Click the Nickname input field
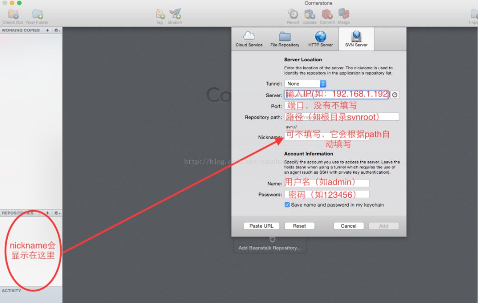The height and width of the screenshot is (303, 478). [327, 137]
